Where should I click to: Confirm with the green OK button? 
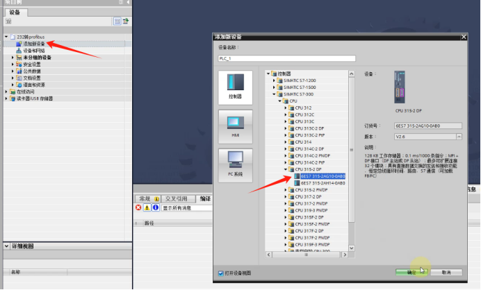click(411, 272)
